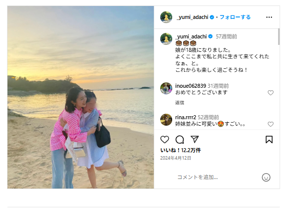Click the フォローする follow link
The width and height of the screenshot is (287, 211).
(235, 17)
